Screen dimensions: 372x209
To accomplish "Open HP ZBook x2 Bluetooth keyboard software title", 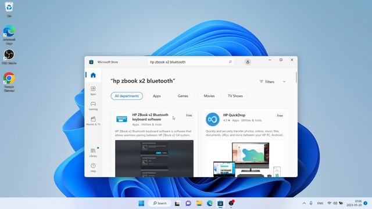I will pyautogui.click(x=150, y=117).
